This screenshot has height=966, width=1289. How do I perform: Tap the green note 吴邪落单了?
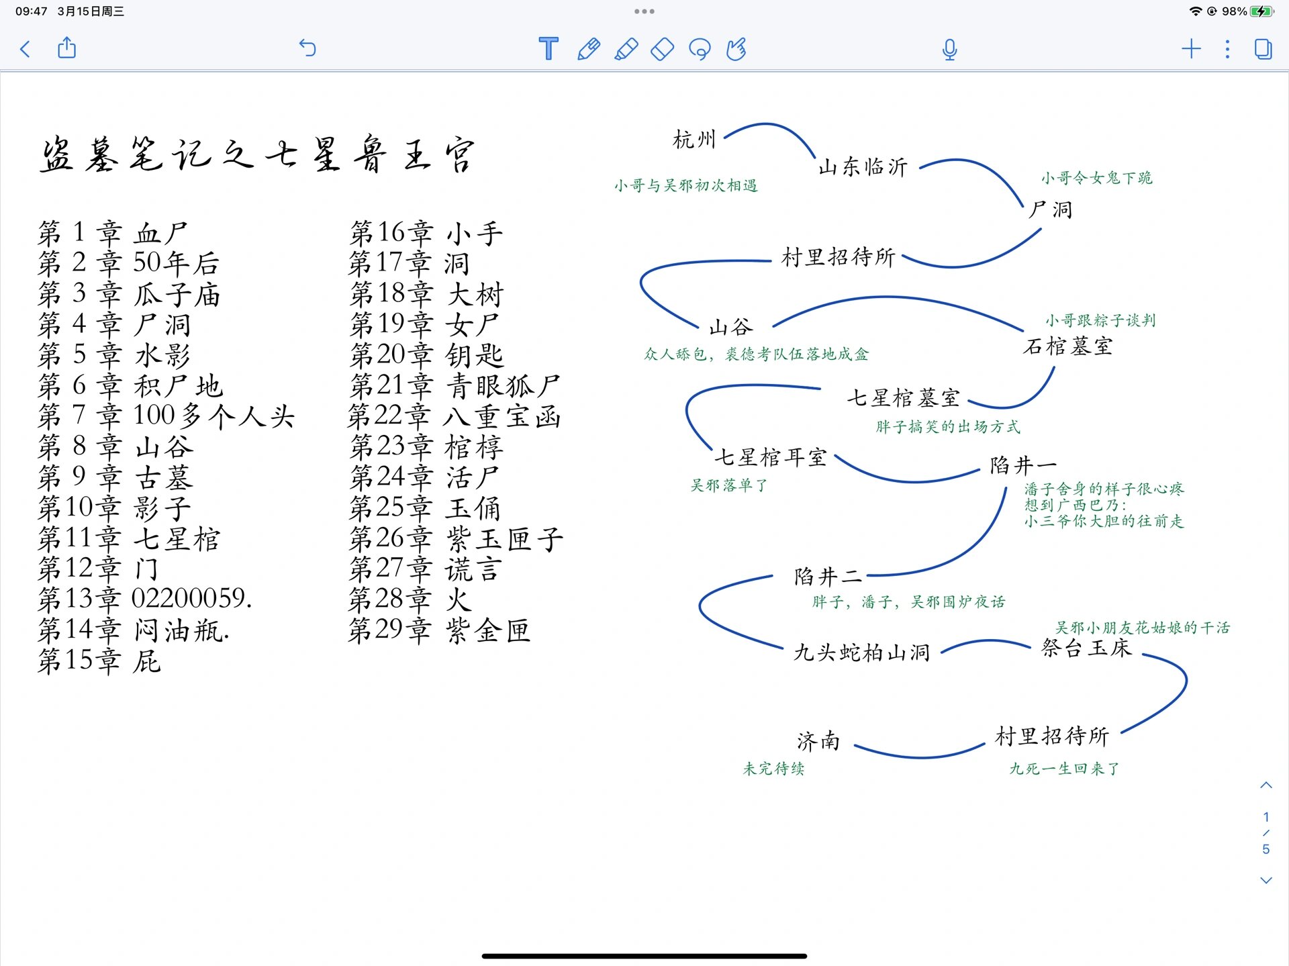click(729, 485)
